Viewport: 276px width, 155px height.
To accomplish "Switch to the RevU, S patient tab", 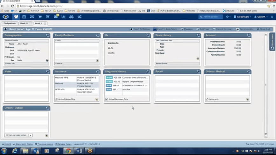I will [x=24, y=24].
